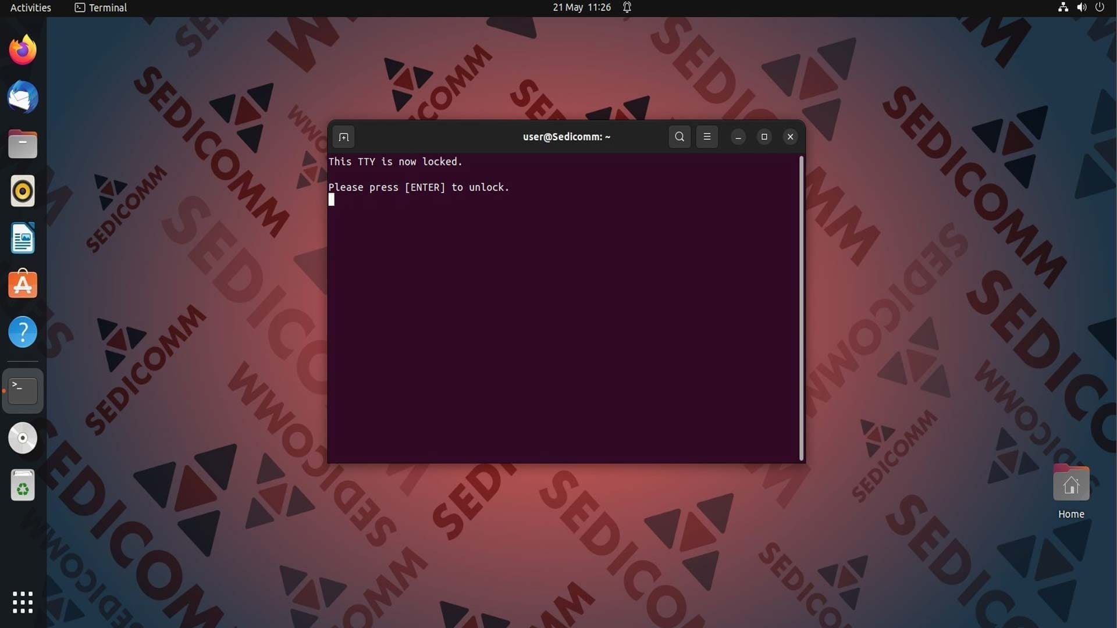1117x628 pixels.
Task: Open the Files manager in the dock
Action: (23, 144)
